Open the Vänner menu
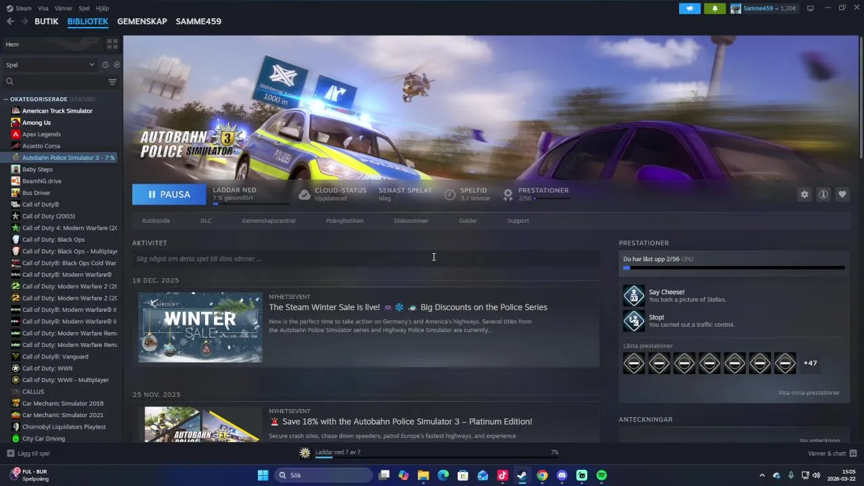Image resolution: width=864 pixels, height=486 pixels. coord(63,8)
